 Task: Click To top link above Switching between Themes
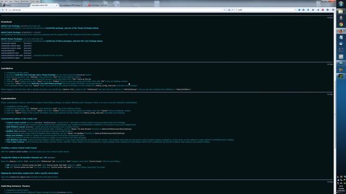point(330,182)
